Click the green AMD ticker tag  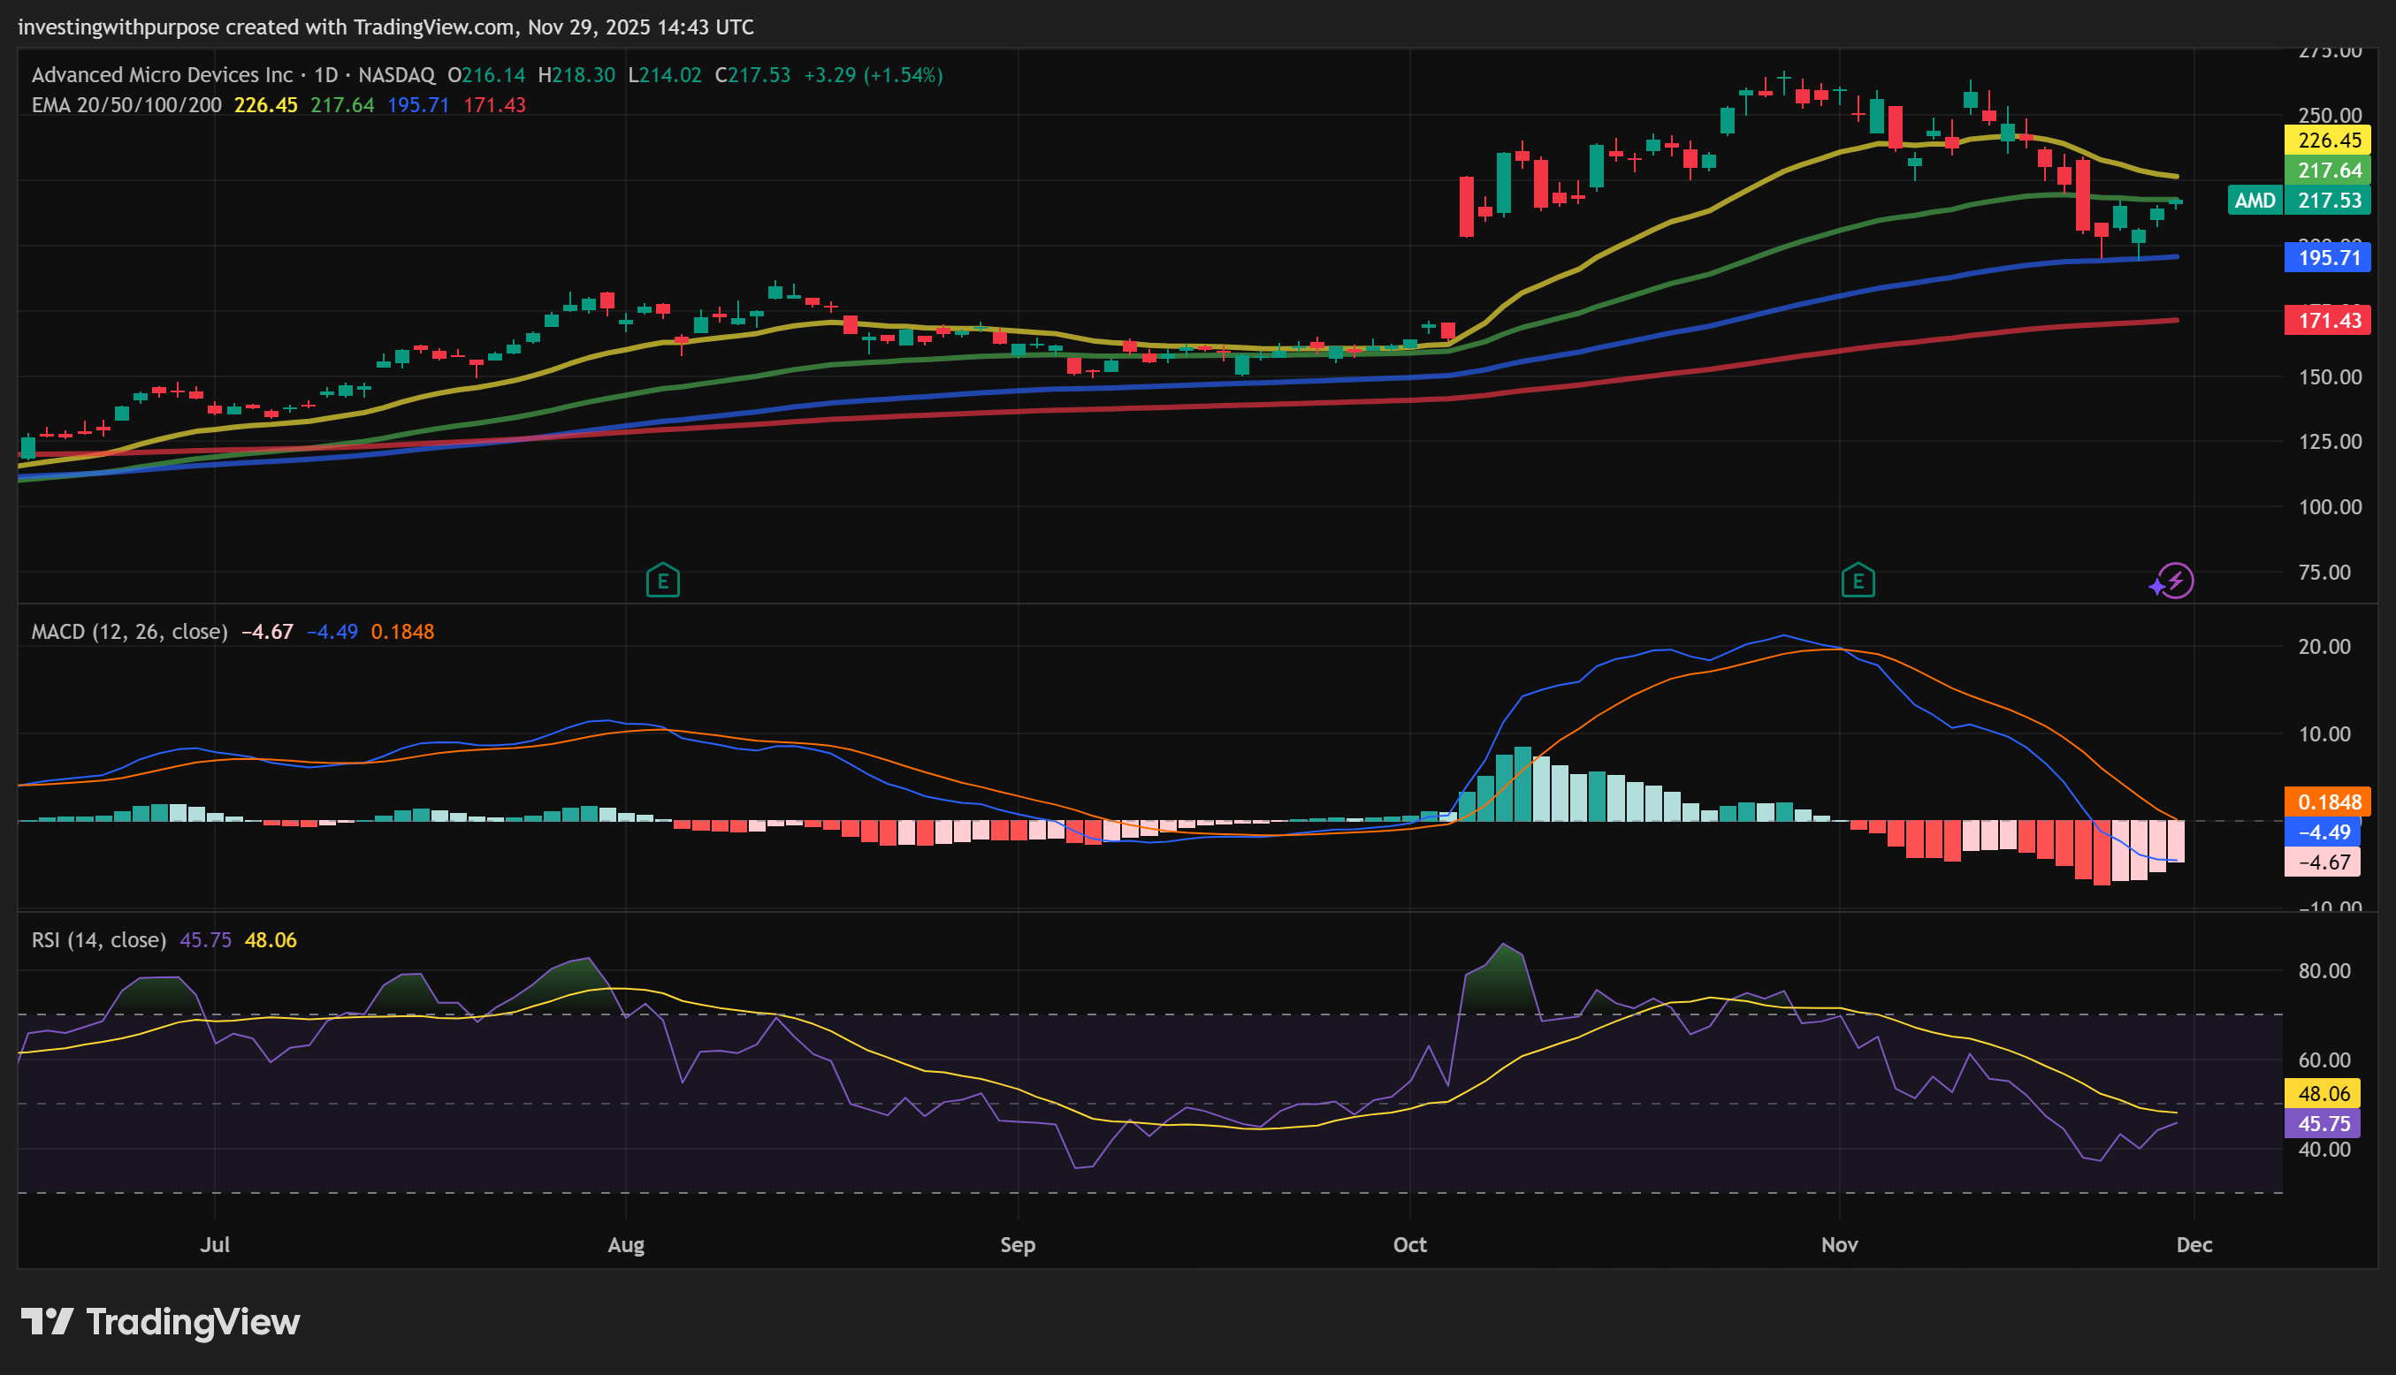pos(2255,201)
